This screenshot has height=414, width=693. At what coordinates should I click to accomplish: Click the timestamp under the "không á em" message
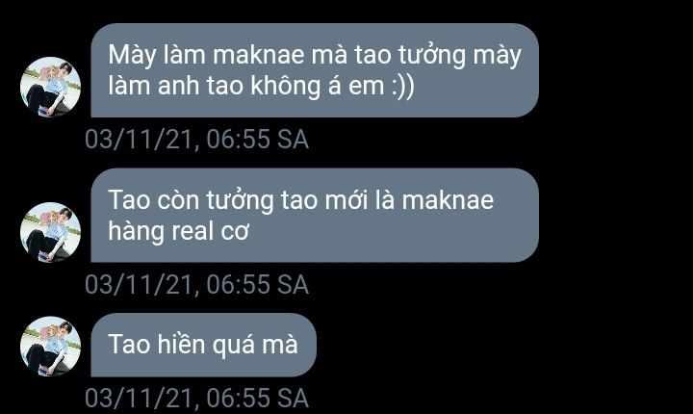pyautogui.click(x=196, y=140)
